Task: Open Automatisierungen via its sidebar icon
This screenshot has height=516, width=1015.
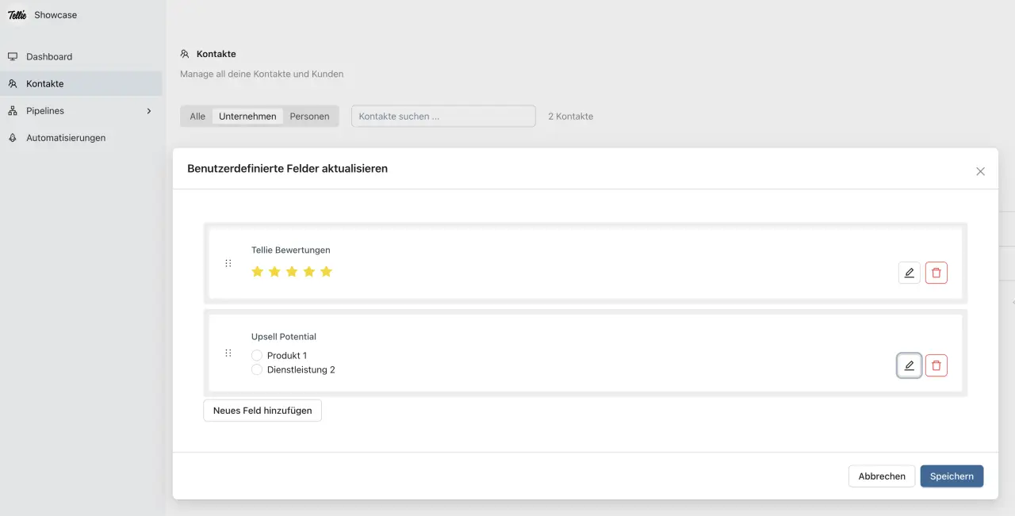Action: click(12, 137)
